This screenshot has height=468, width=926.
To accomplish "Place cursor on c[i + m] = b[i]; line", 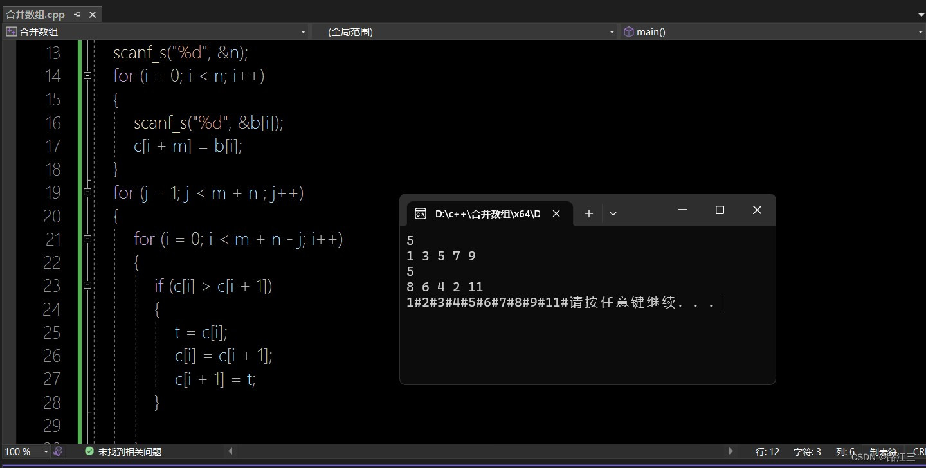I will click(188, 146).
